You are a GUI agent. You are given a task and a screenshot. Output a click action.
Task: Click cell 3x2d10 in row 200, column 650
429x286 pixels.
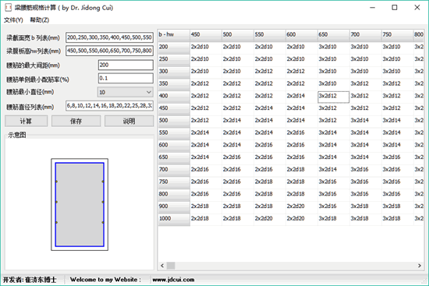[x=334, y=48]
